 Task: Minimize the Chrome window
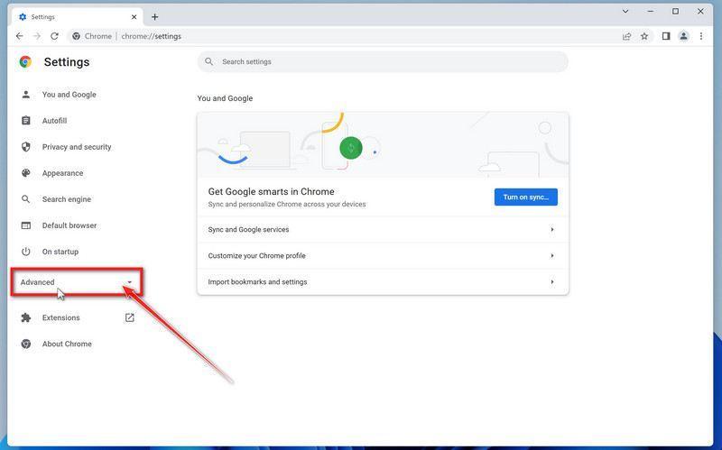point(650,12)
